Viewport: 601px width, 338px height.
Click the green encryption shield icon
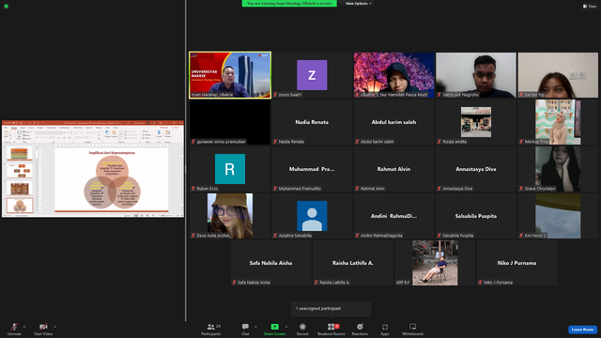pyautogui.click(x=7, y=7)
